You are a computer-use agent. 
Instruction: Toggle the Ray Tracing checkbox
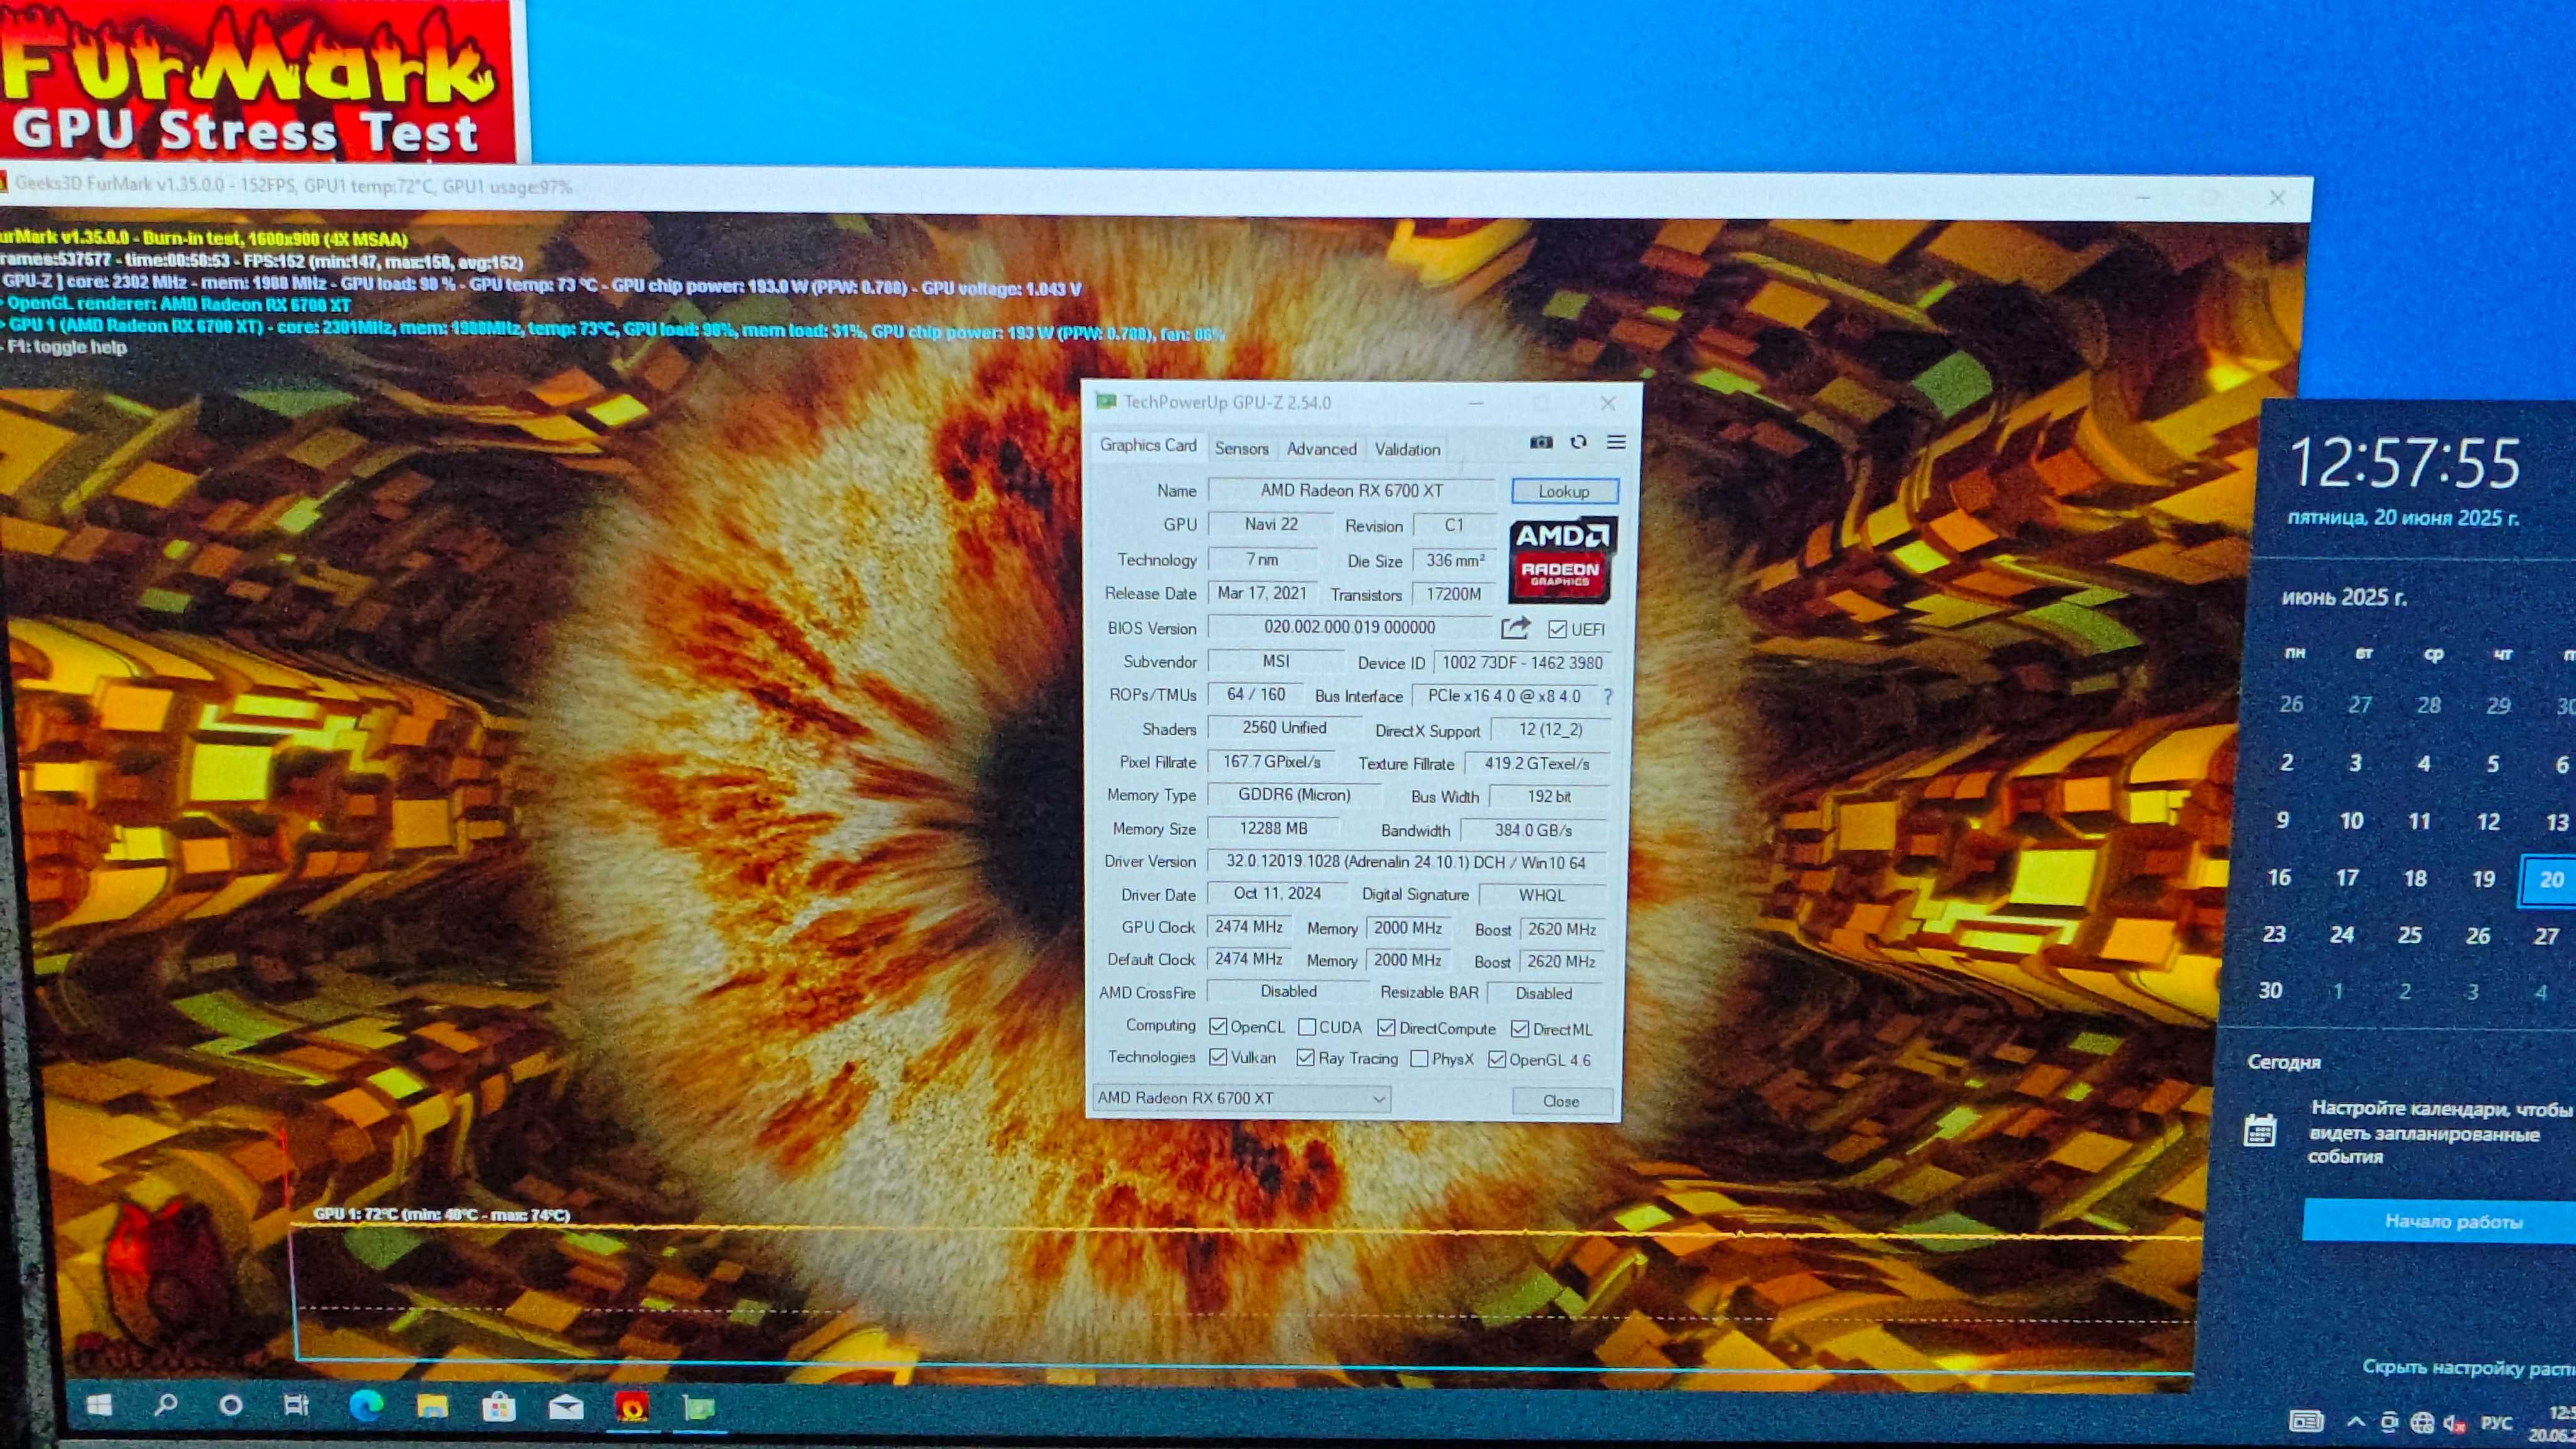pos(1305,1058)
